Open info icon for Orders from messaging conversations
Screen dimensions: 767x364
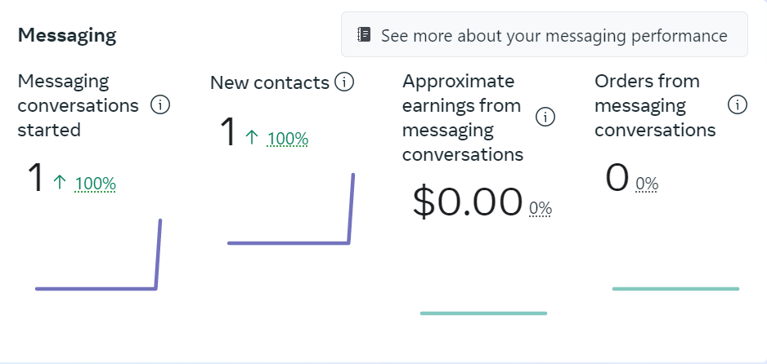(738, 105)
